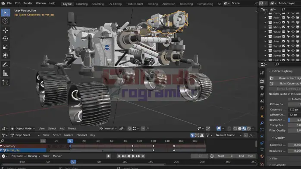This screenshot has height=169, width=301.
Task: Click Bake Cubemap Only button
Action: [x=285, y=84]
